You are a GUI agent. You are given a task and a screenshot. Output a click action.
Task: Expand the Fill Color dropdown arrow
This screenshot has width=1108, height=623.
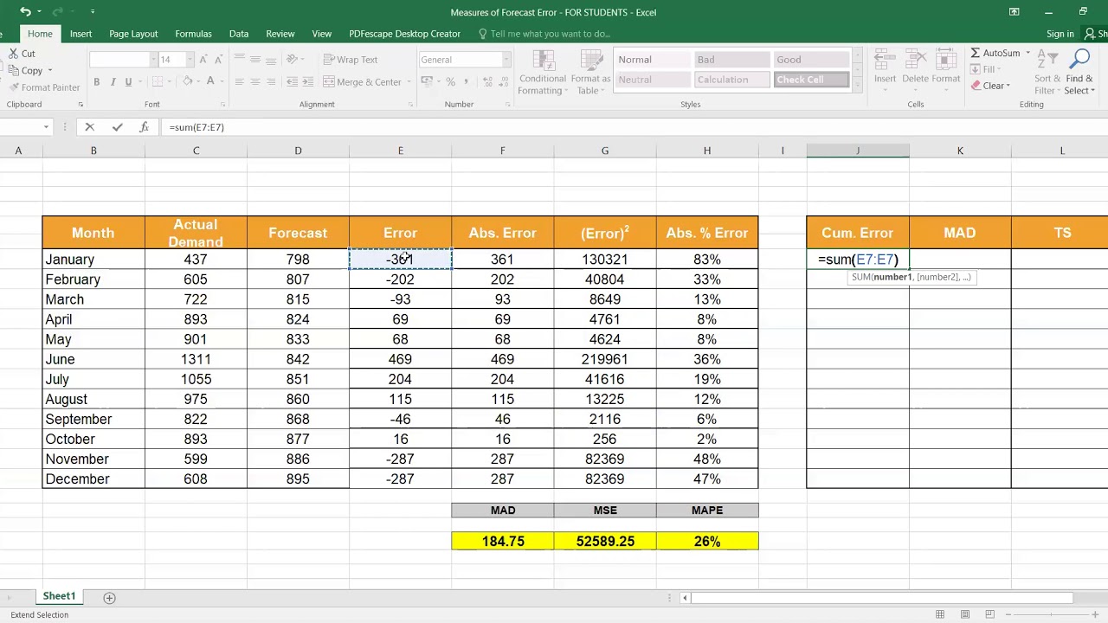pos(197,82)
